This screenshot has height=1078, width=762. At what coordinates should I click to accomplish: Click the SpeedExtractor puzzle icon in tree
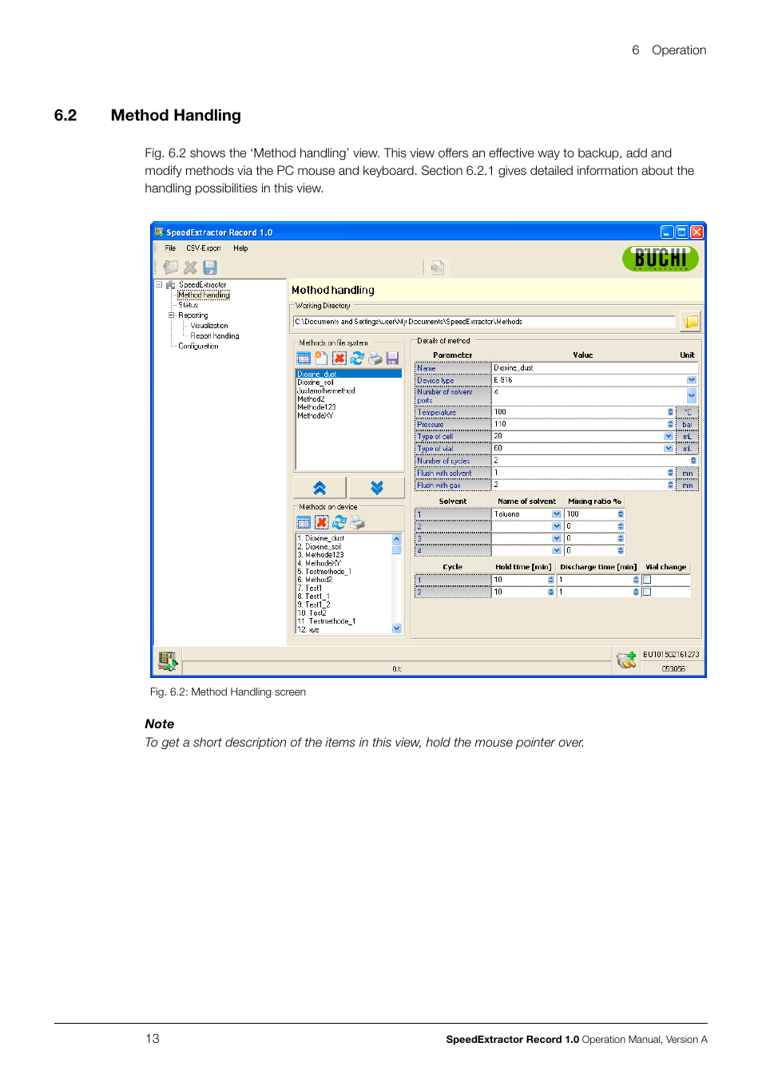[x=171, y=285]
